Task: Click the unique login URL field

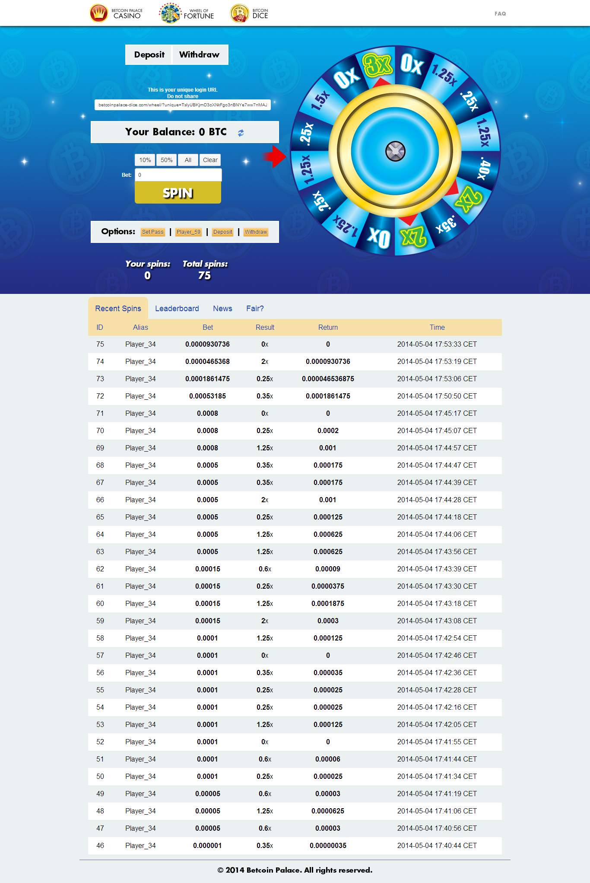Action: pyautogui.click(x=183, y=105)
